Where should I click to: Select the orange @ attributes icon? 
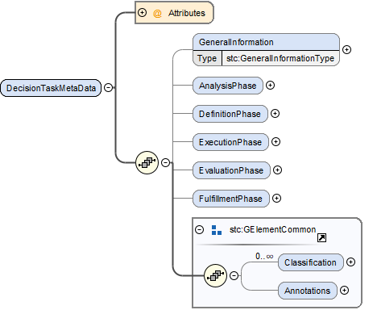point(157,13)
